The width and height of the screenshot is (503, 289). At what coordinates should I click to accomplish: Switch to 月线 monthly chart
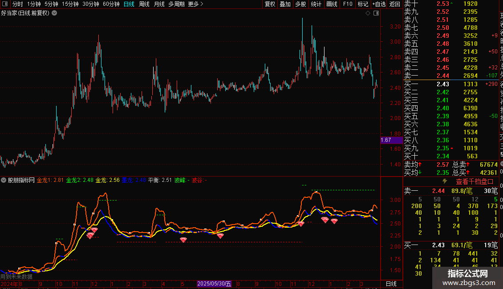pos(159,4)
